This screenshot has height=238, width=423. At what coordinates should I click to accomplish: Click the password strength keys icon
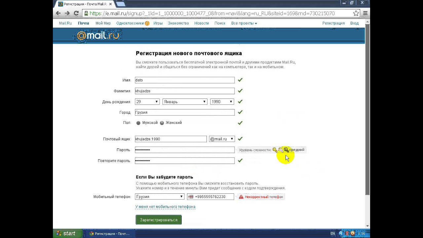281,150
